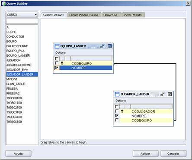Open Options menu in EQUIPO_LANDER panel
Screen dimensions: 192x160
pos(61,52)
